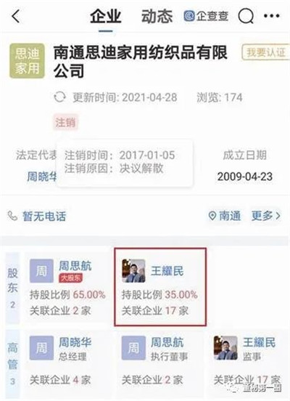Viewport: 290px width, 401px height.
Task: Click the refresh update-time icon
Action: pyautogui.click(x=59, y=97)
